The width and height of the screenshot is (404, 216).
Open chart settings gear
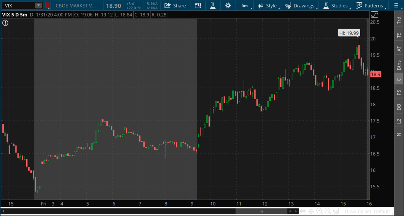228,5
